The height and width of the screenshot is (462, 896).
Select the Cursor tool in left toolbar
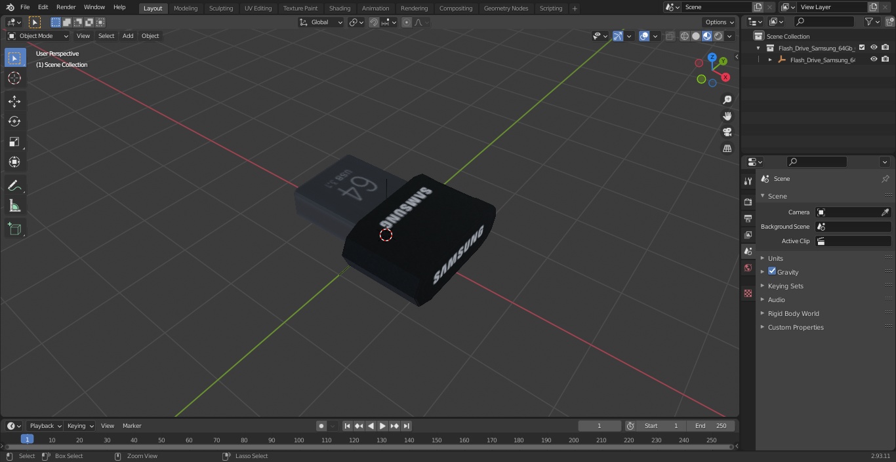point(14,78)
